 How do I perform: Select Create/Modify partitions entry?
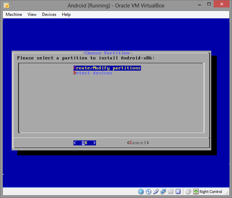[107, 68]
